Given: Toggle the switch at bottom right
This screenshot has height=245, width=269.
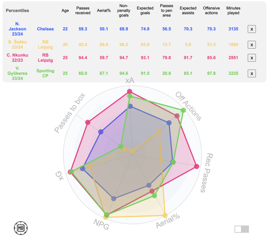Looking at the screenshot, I should (x=241, y=229).
